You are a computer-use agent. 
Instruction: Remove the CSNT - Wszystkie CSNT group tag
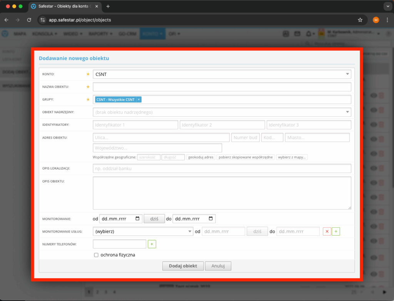click(139, 100)
